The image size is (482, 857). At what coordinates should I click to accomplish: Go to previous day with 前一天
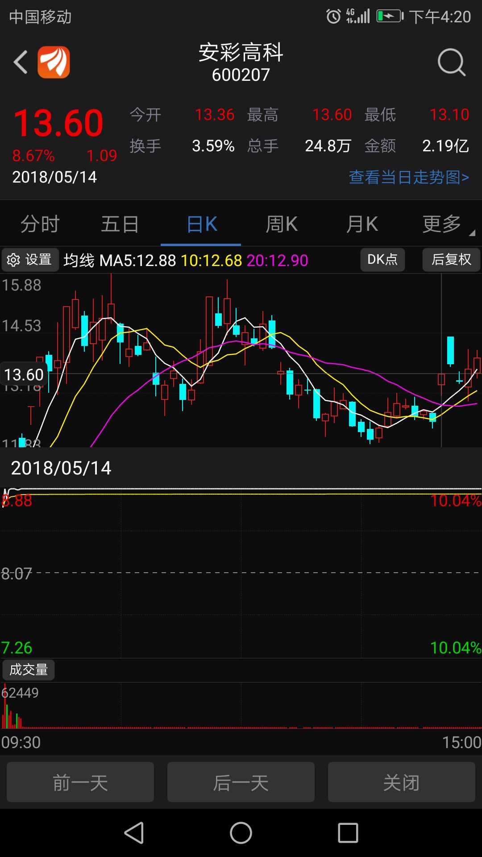click(80, 782)
